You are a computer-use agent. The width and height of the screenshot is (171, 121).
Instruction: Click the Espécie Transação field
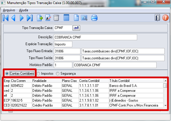coord(63,44)
